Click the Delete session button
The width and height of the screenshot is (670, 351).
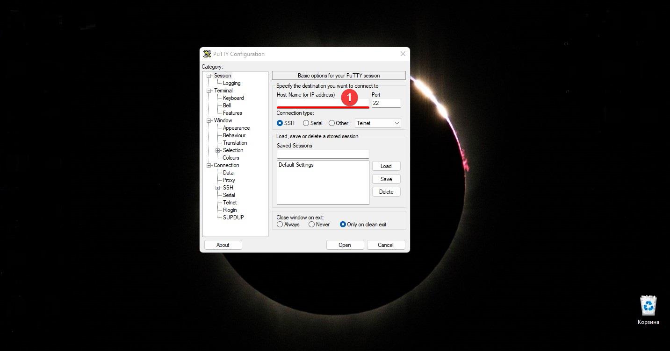click(386, 192)
